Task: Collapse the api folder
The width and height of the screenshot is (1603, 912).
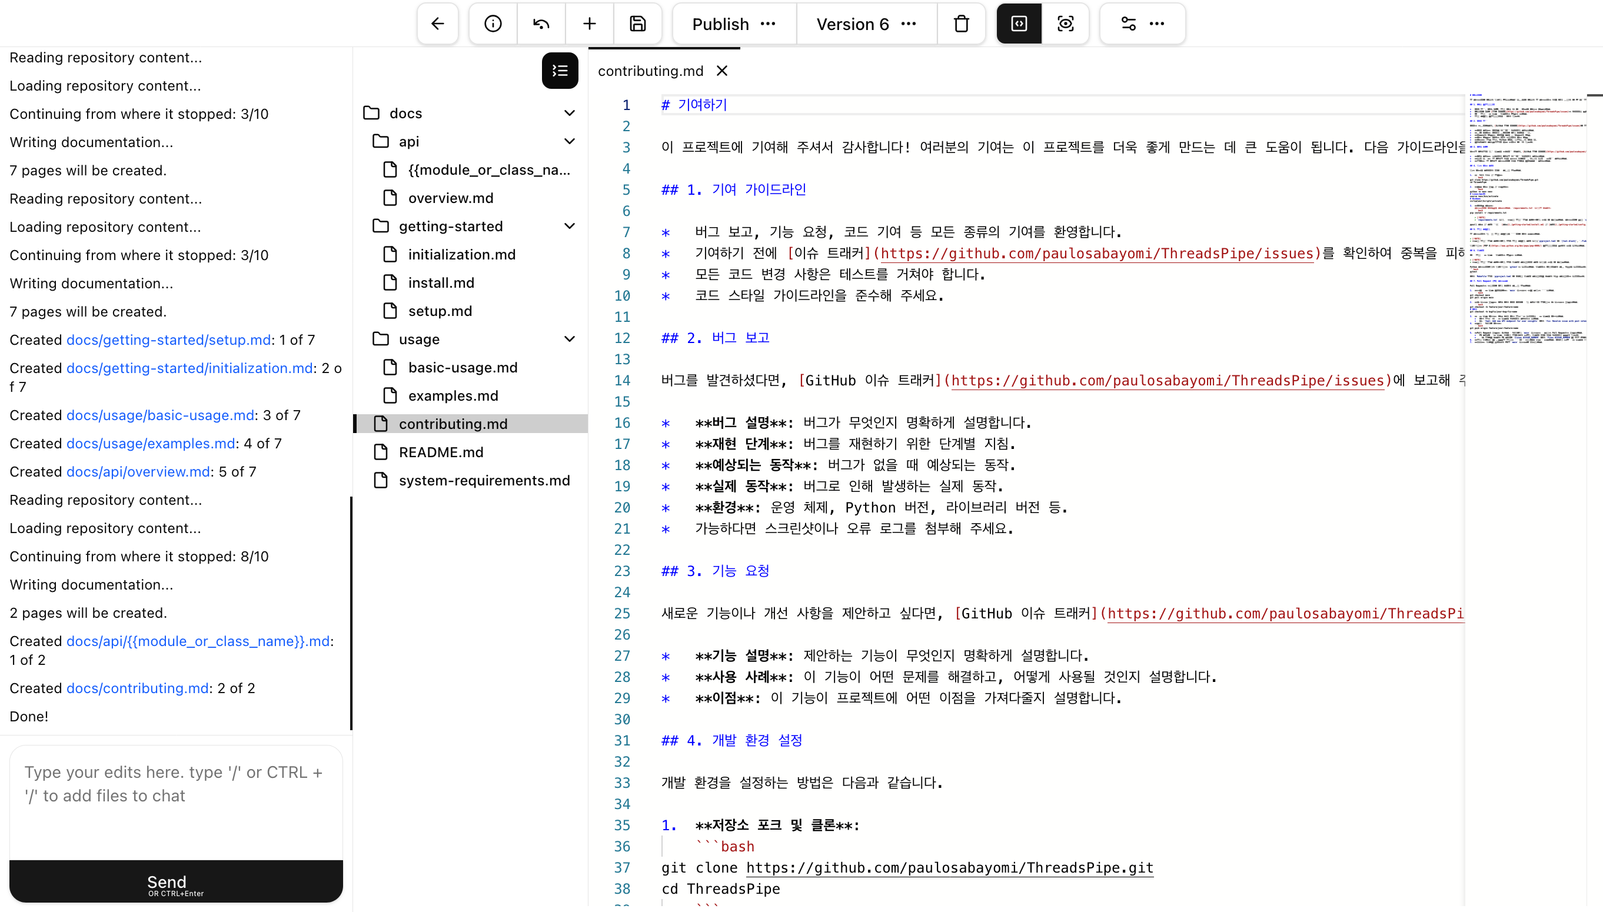Action: tap(569, 141)
